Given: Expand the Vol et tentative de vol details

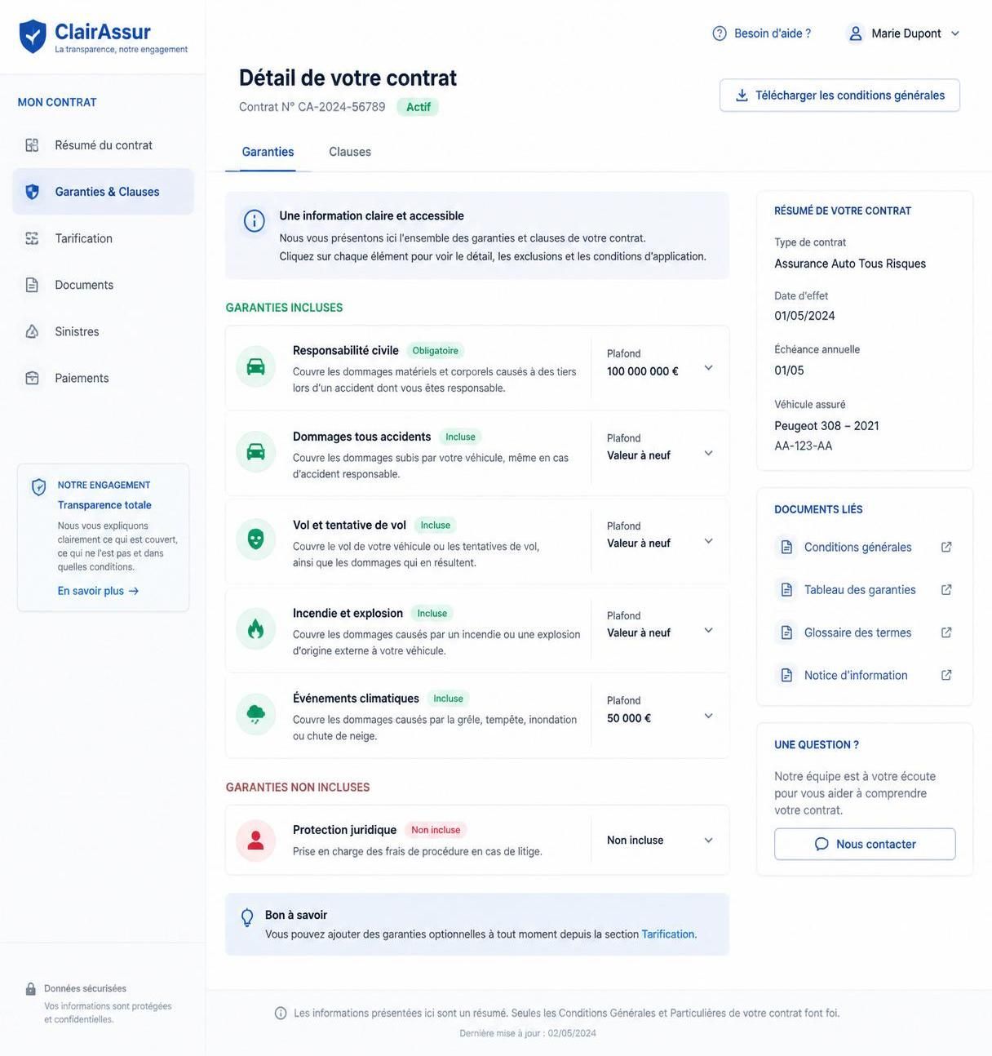Looking at the screenshot, I should 708,541.
